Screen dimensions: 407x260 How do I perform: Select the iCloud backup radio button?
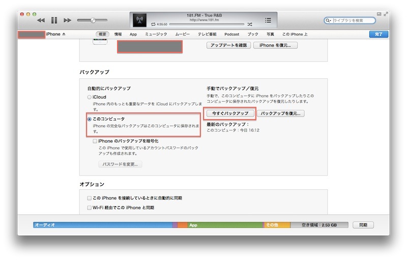tap(90, 97)
